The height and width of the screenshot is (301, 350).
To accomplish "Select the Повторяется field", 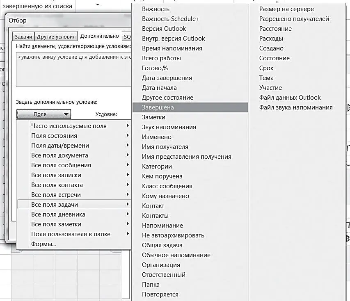I will (190, 294).
